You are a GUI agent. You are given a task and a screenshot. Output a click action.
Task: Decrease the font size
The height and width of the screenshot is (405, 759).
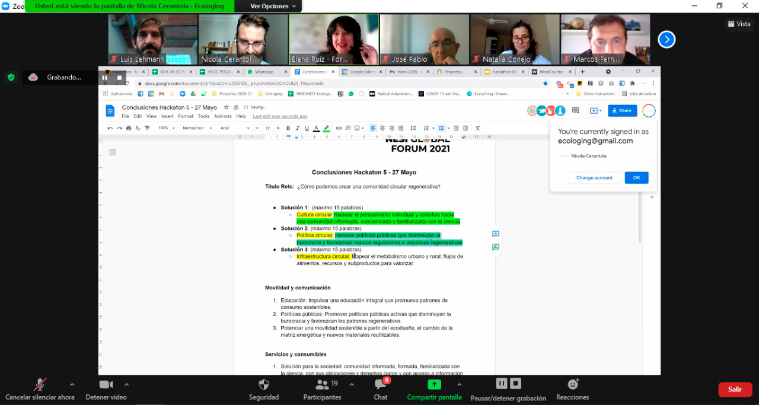(x=257, y=128)
